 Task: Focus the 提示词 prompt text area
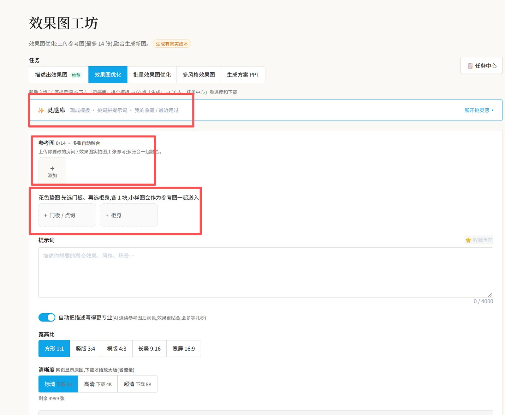pyautogui.click(x=266, y=273)
